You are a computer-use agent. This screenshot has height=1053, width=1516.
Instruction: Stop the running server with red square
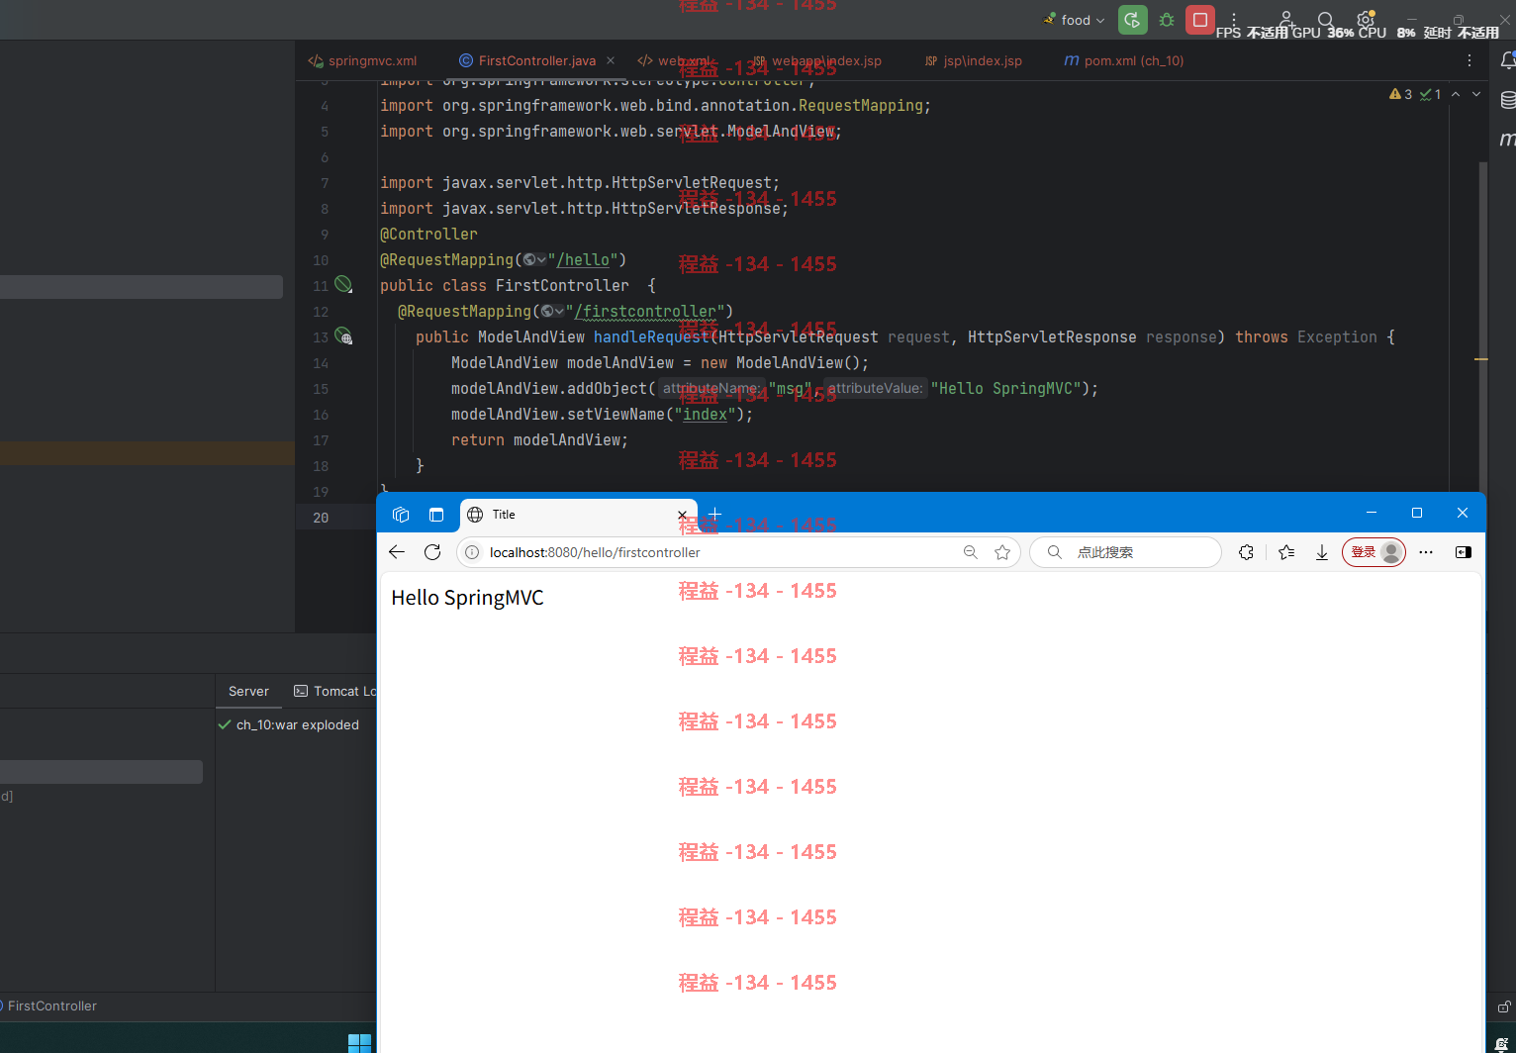(x=1200, y=20)
